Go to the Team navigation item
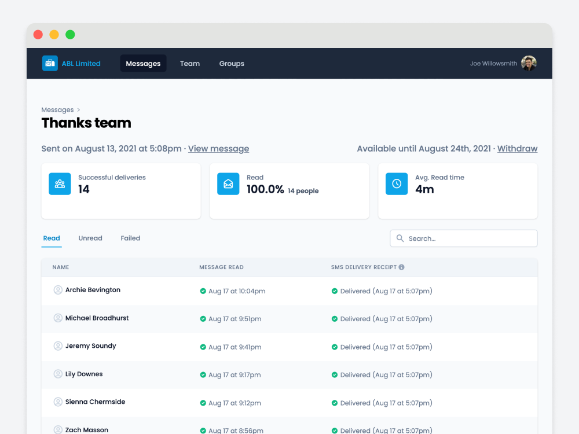 [x=190, y=64]
